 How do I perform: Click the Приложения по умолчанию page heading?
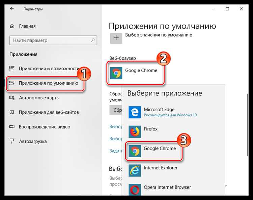[x=162, y=26]
